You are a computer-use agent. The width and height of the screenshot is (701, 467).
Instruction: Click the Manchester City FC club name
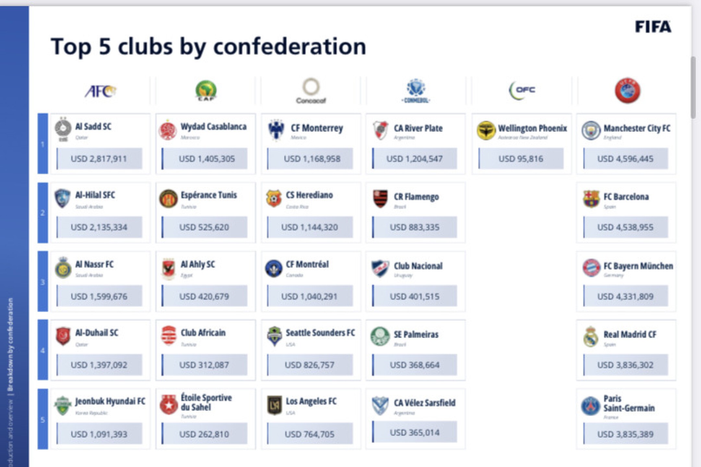tap(637, 128)
